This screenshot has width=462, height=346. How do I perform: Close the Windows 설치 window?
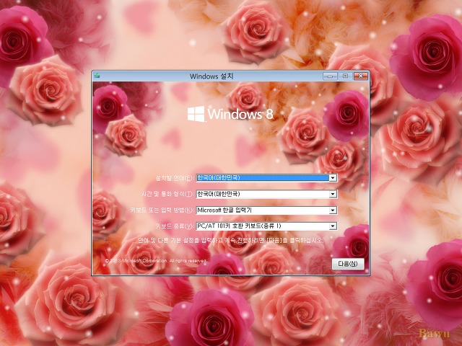point(361,76)
